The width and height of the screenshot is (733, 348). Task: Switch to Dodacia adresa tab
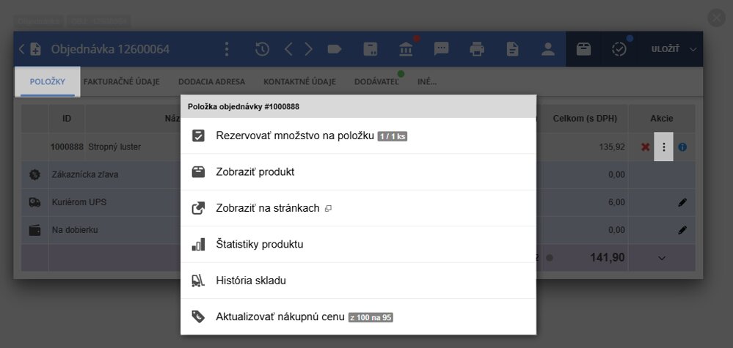211,81
